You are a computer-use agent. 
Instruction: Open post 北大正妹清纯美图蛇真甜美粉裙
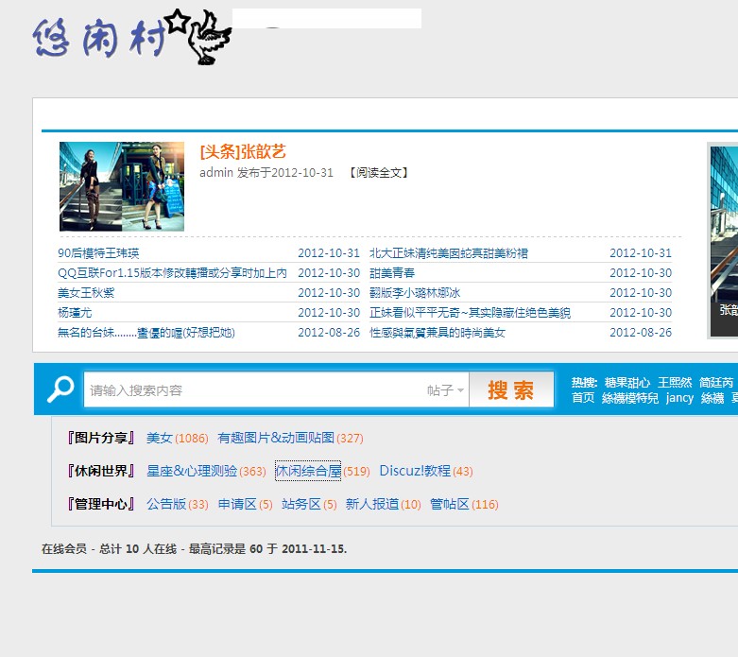[x=449, y=253]
